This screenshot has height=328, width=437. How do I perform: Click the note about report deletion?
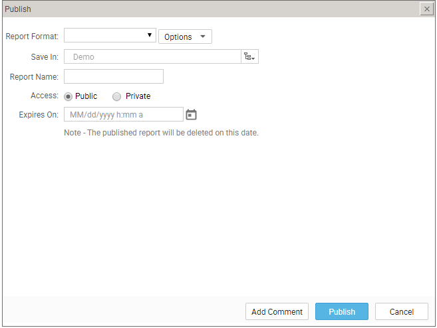161,133
